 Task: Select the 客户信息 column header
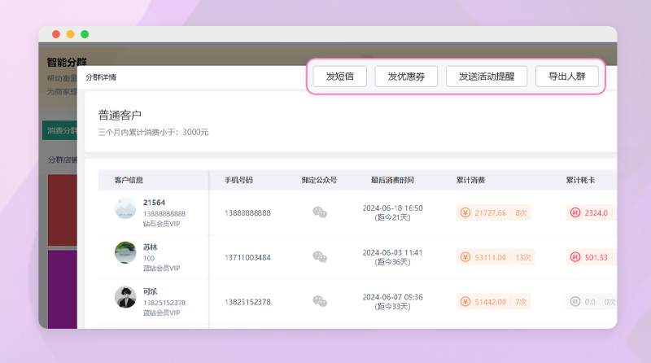pyautogui.click(x=129, y=180)
